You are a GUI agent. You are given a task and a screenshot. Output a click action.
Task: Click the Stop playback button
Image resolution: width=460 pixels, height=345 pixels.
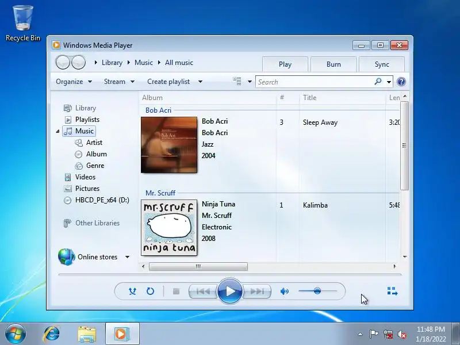[x=176, y=292]
